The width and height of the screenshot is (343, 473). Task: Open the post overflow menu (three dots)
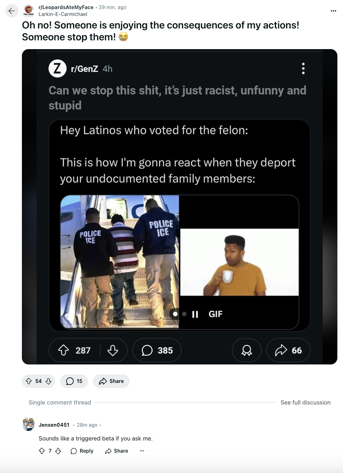pyautogui.click(x=333, y=11)
